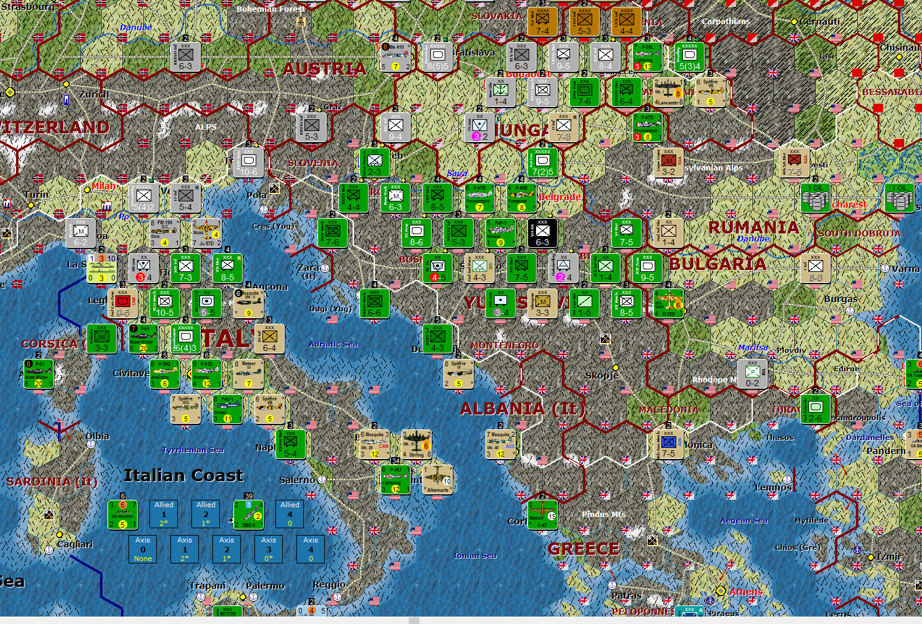The height and width of the screenshot is (624, 922).
Task: Select the SBD-4 carrier air counter
Action: [x=248, y=515]
